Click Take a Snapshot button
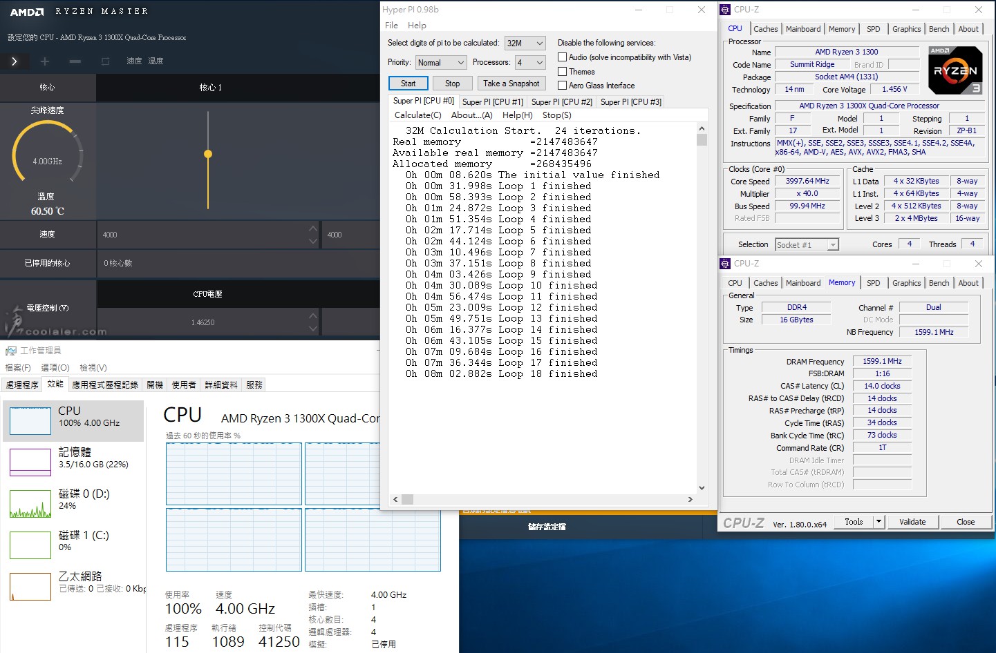Image resolution: width=996 pixels, height=653 pixels. click(511, 84)
